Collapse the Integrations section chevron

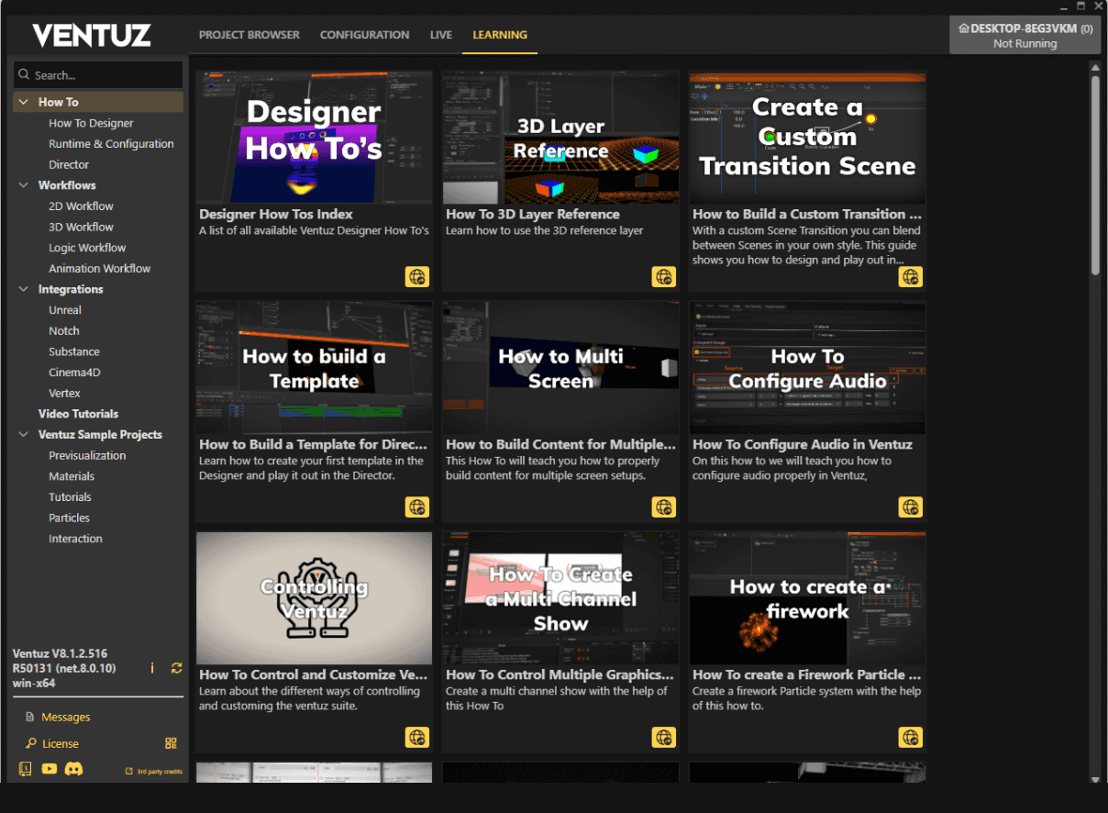point(24,289)
